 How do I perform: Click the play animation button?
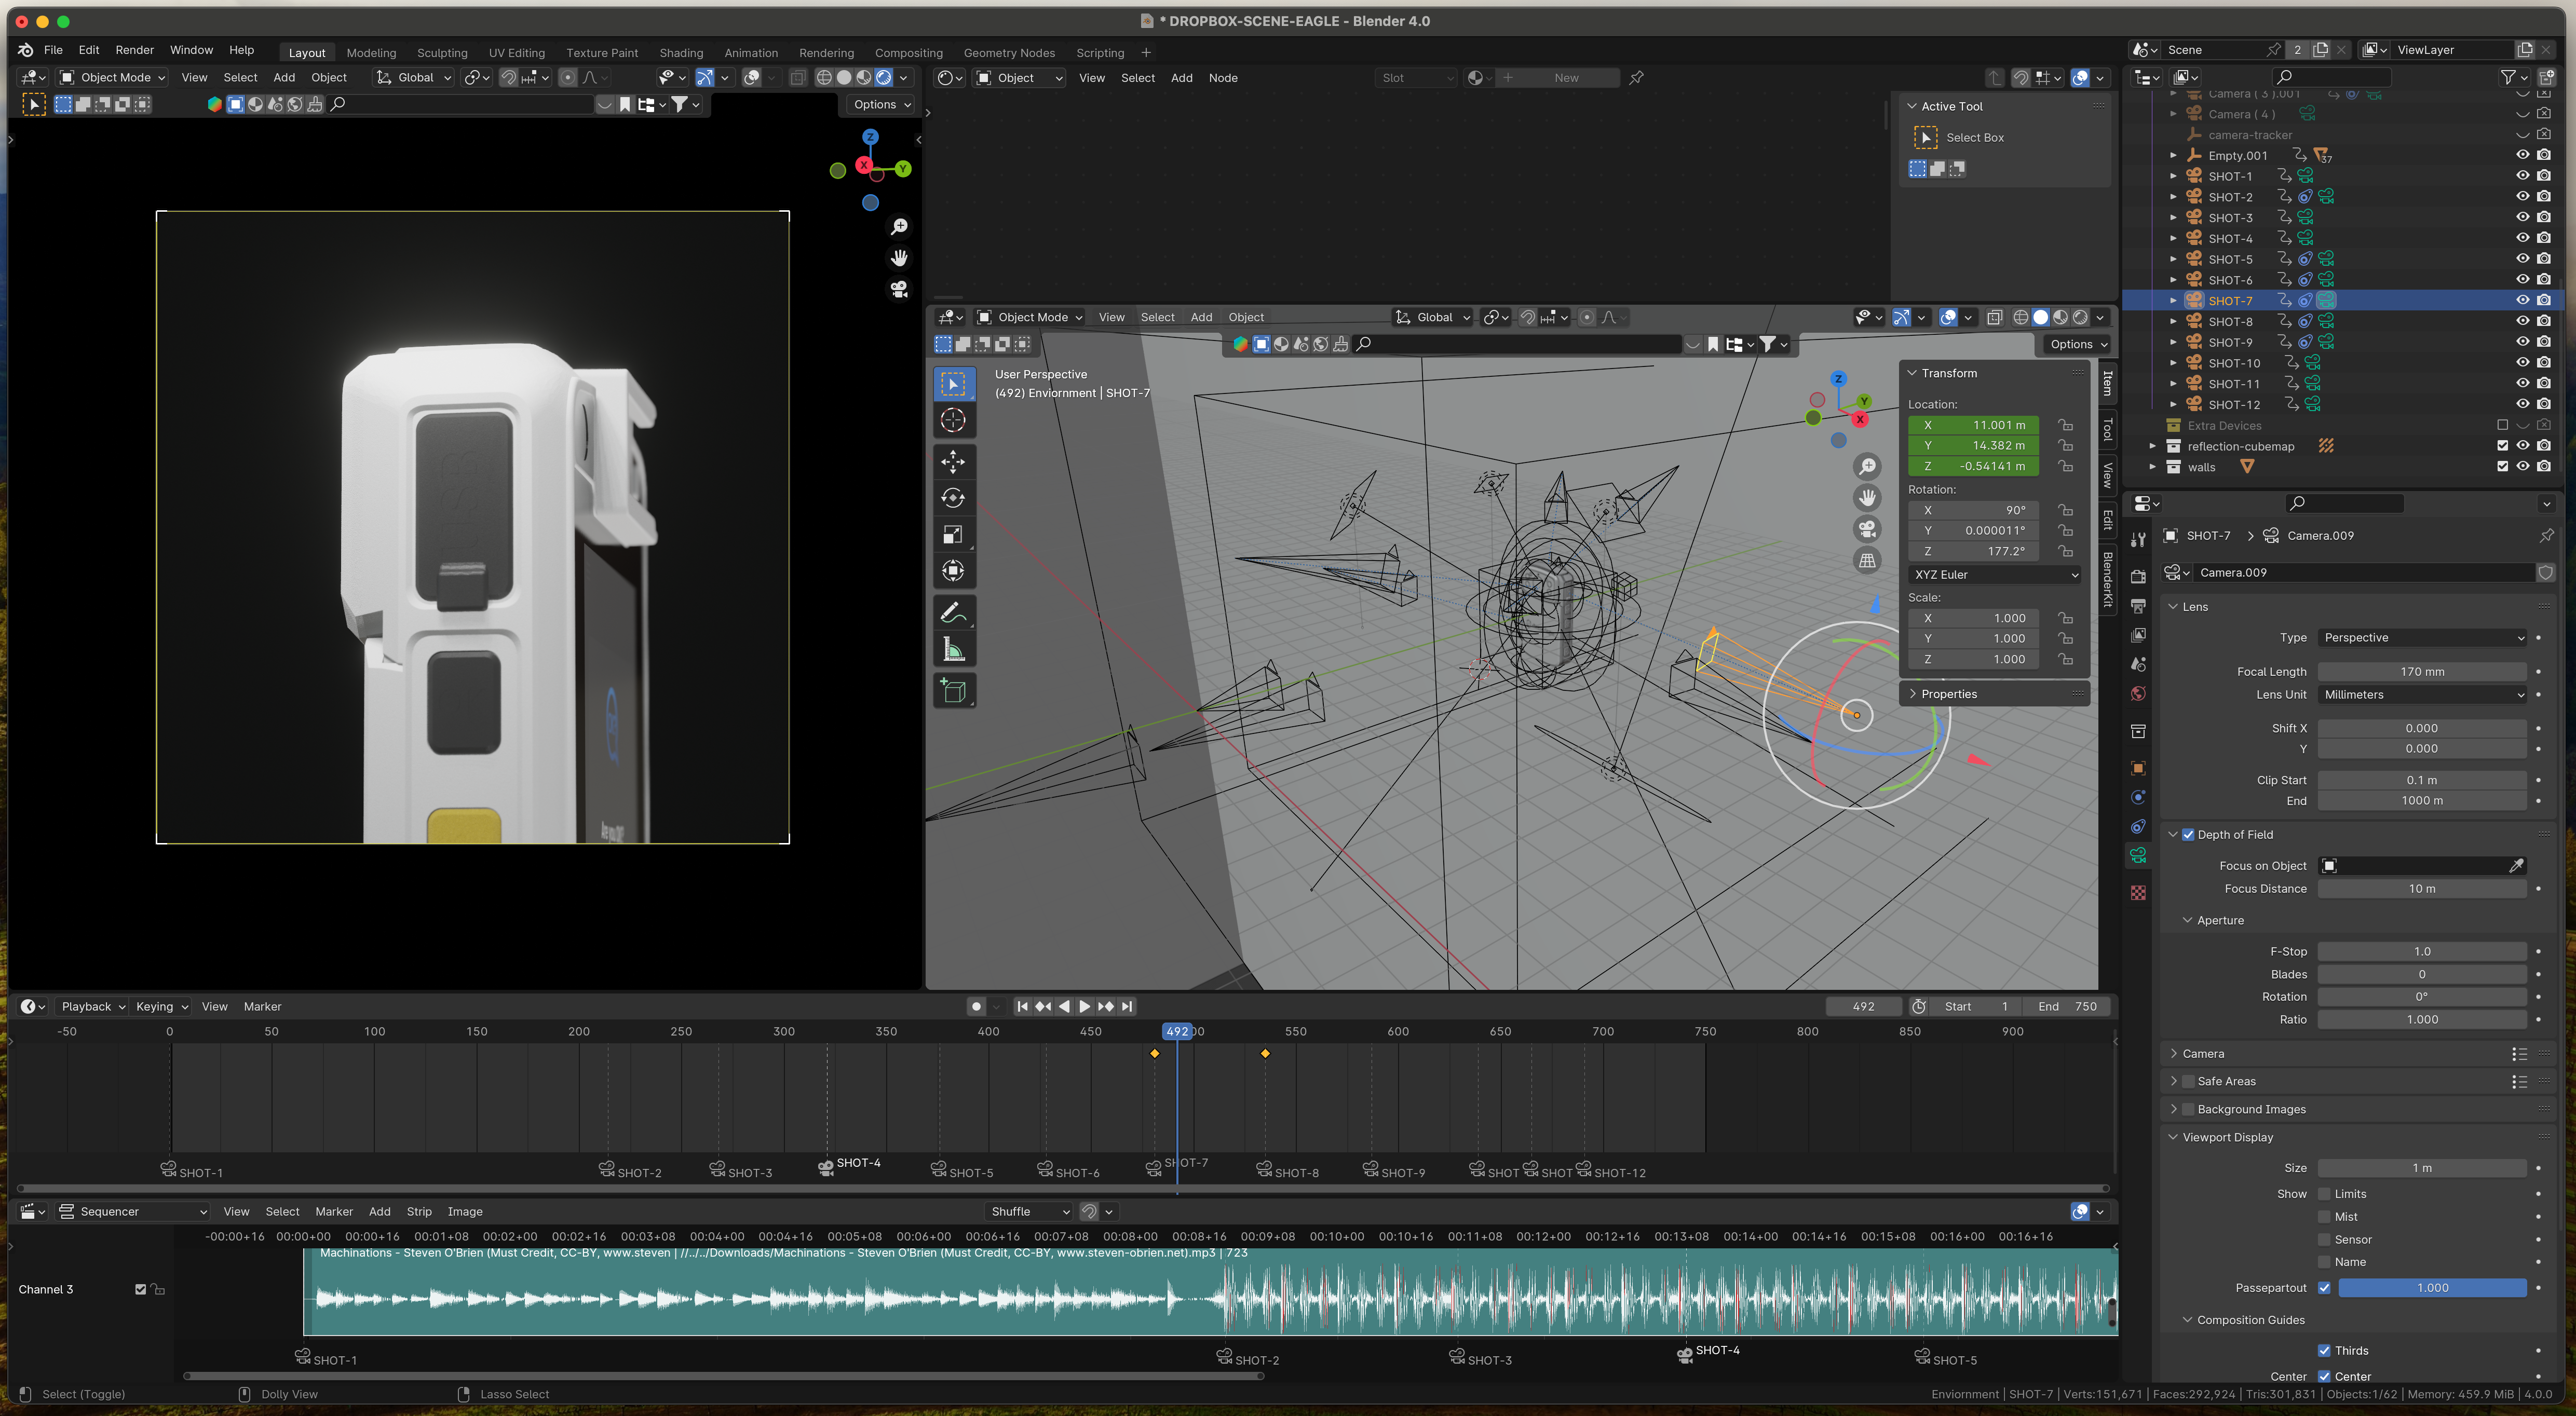(x=1084, y=1006)
